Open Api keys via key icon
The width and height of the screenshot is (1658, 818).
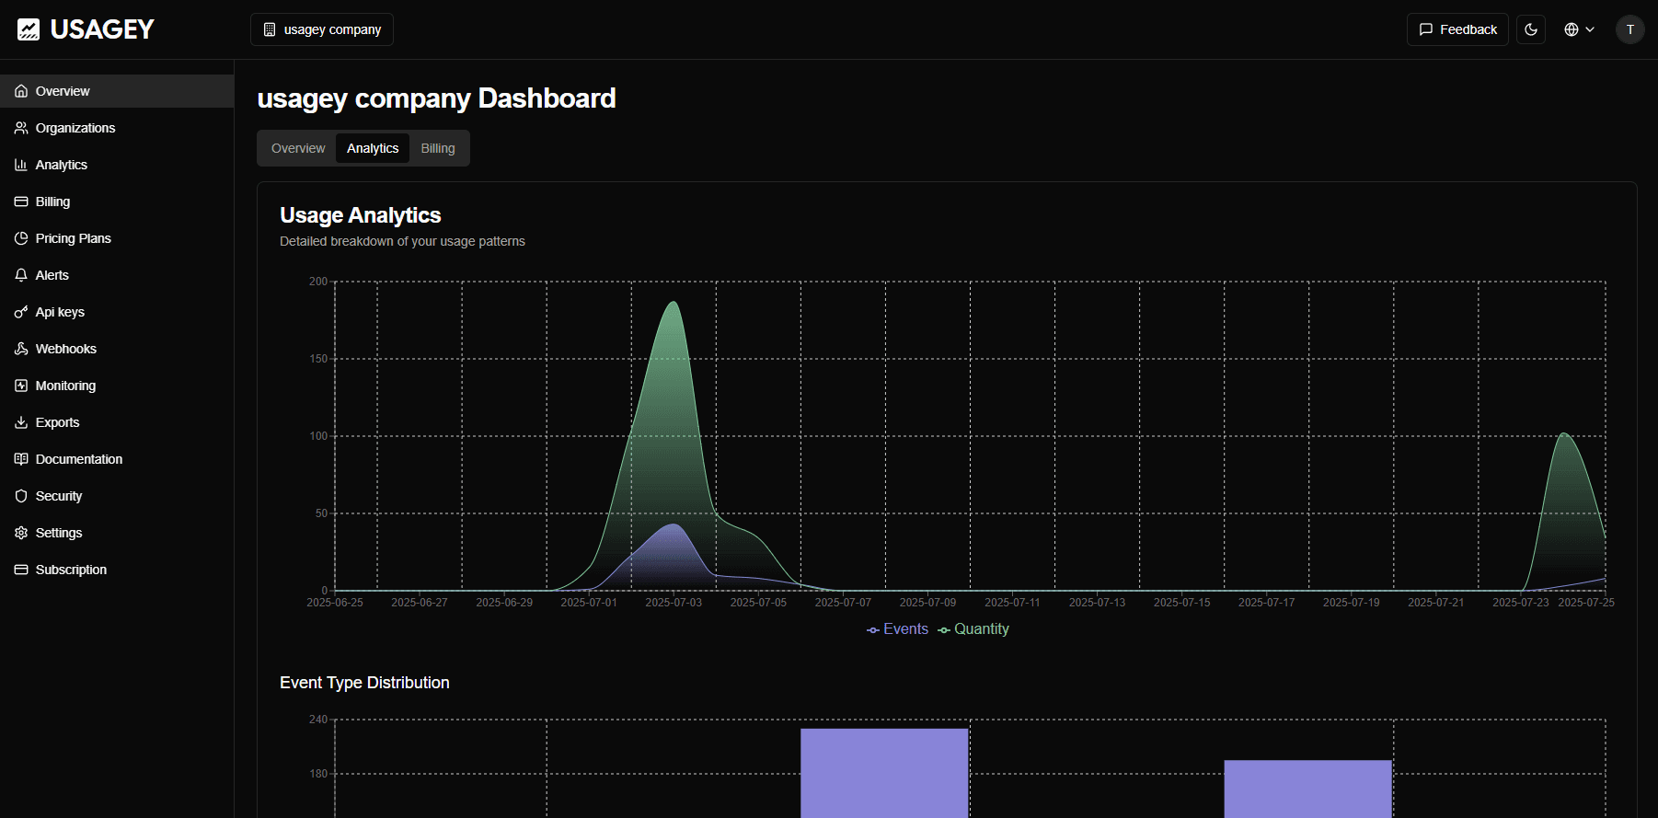coord(21,312)
